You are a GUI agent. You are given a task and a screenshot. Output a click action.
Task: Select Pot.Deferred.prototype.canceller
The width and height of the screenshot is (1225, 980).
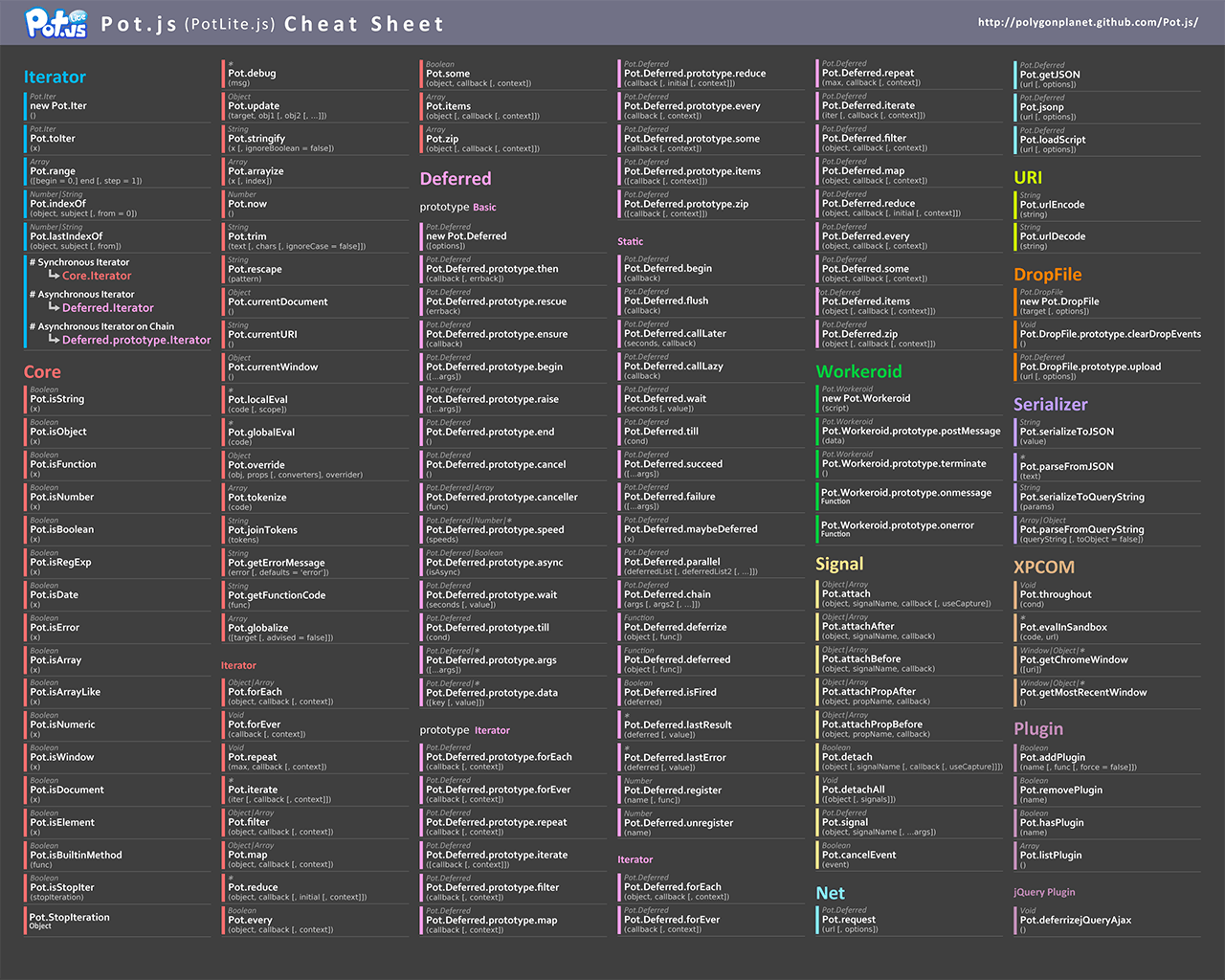[515, 497]
